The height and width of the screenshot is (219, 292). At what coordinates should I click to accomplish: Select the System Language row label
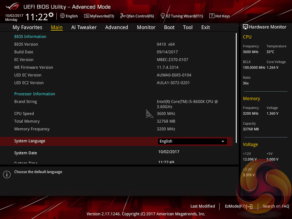pos(30,141)
